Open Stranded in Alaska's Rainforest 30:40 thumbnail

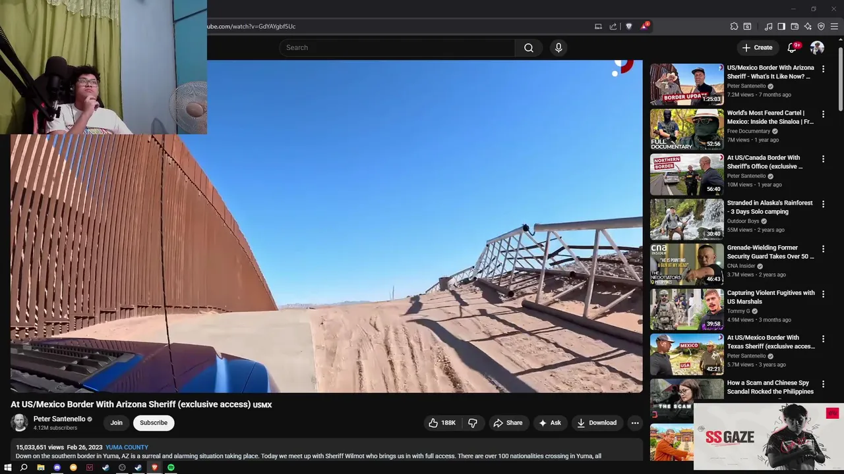[x=686, y=219]
